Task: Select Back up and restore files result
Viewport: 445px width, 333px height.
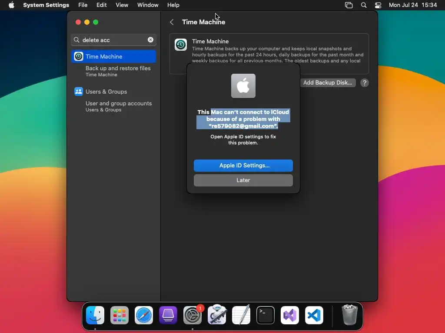Action: click(x=118, y=71)
